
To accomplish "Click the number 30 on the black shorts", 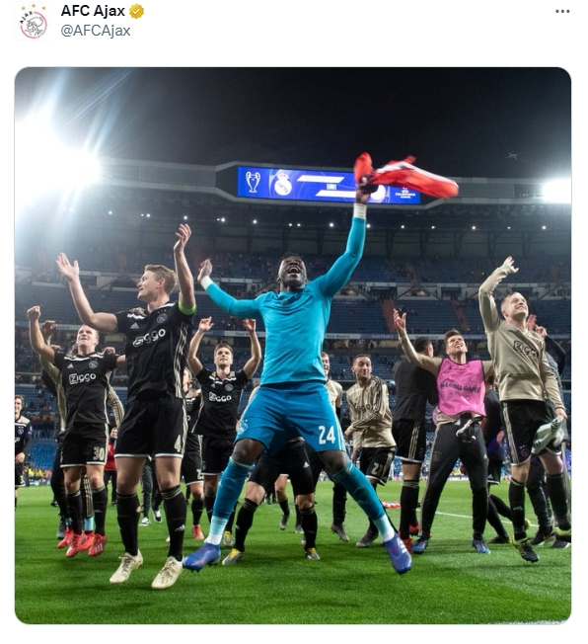I will [99, 453].
